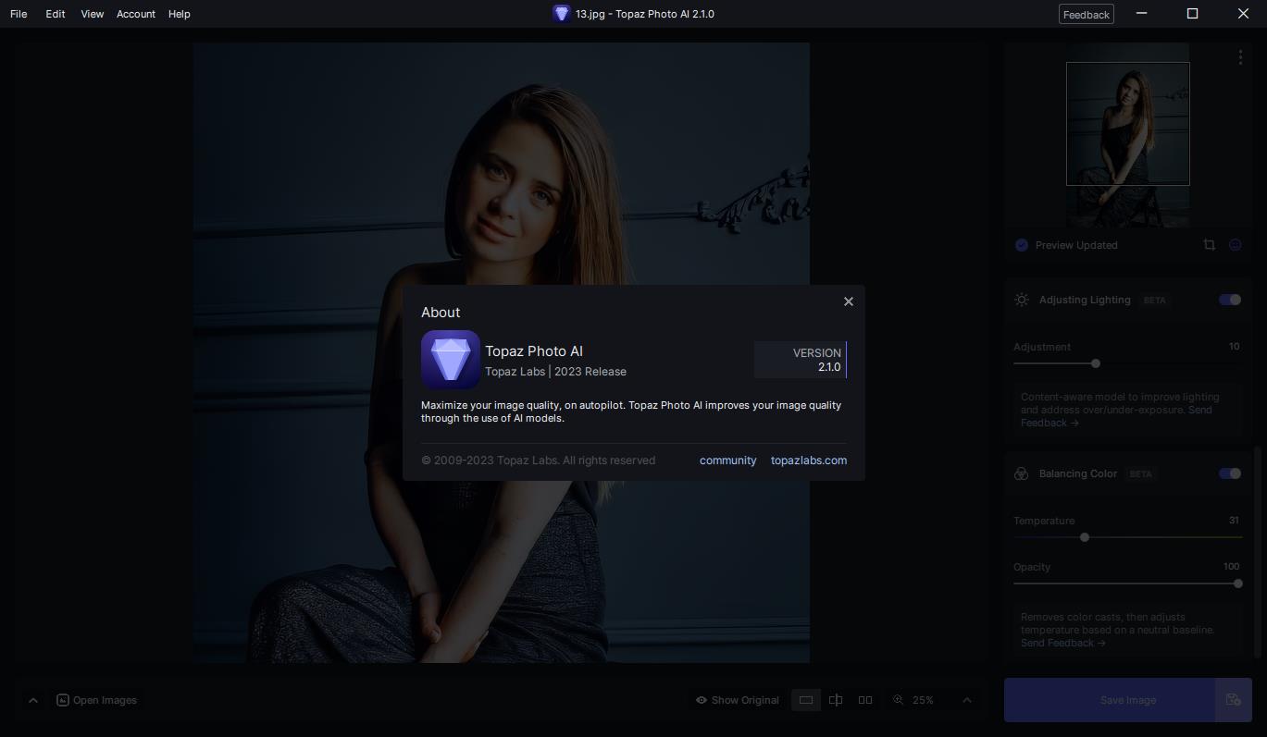Image resolution: width=1267 pixels, height=737 pixels.
Task: Expand the image list chevron
Action: 33,700
